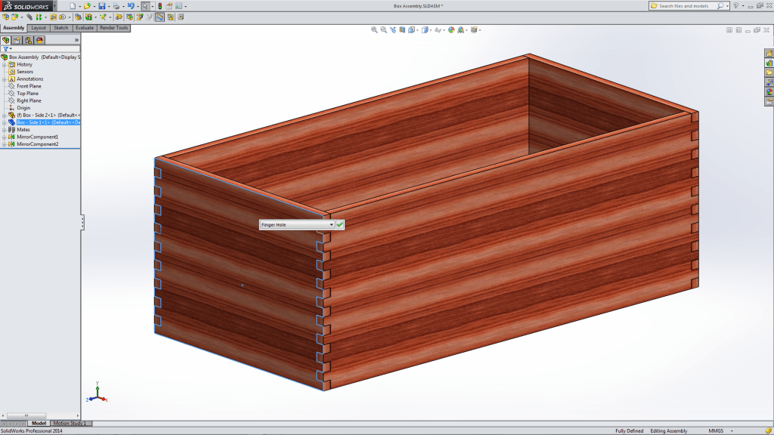Expand the History tree node
774x435 pixels.
click(x=4, y=65)
